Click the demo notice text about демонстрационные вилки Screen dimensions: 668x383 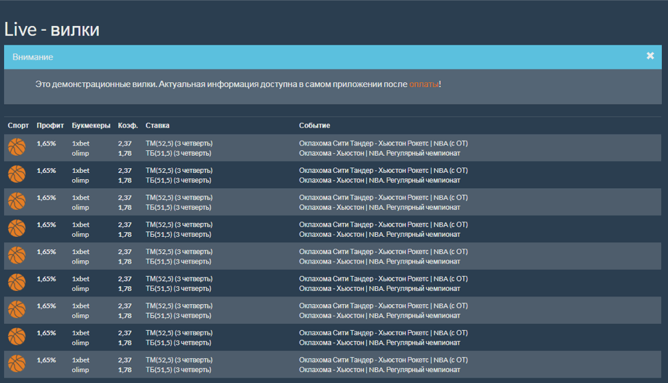click(238, 84)
